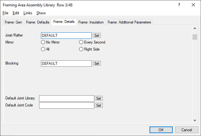Select the Every Second mirror option
Image resolution: width=201 pixels, height=136 pixels.
click(x=81, y=42)
